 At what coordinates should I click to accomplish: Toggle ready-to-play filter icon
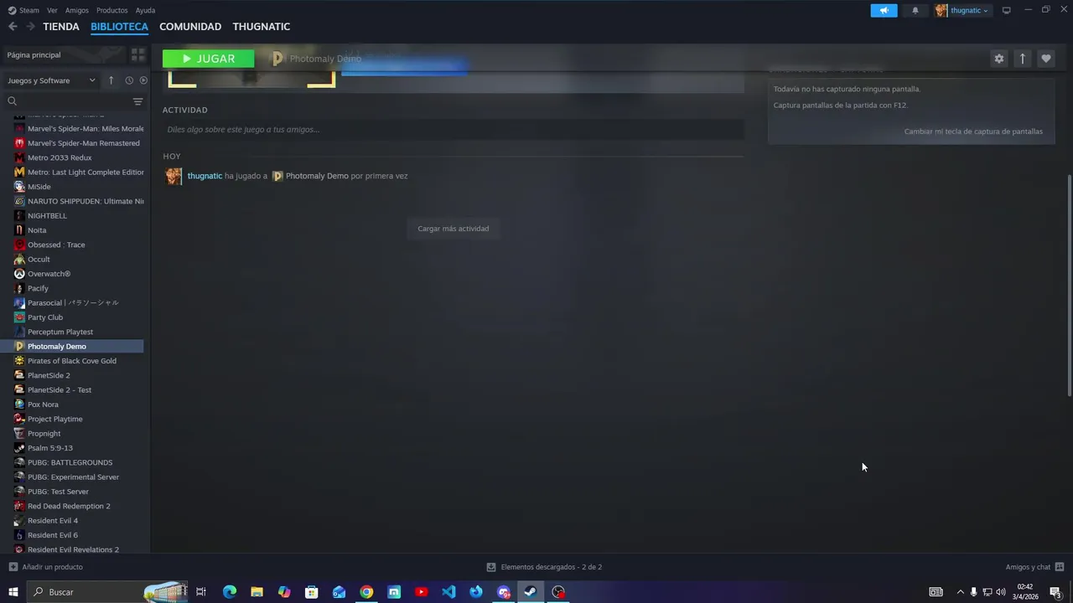(x=143, y=80)
